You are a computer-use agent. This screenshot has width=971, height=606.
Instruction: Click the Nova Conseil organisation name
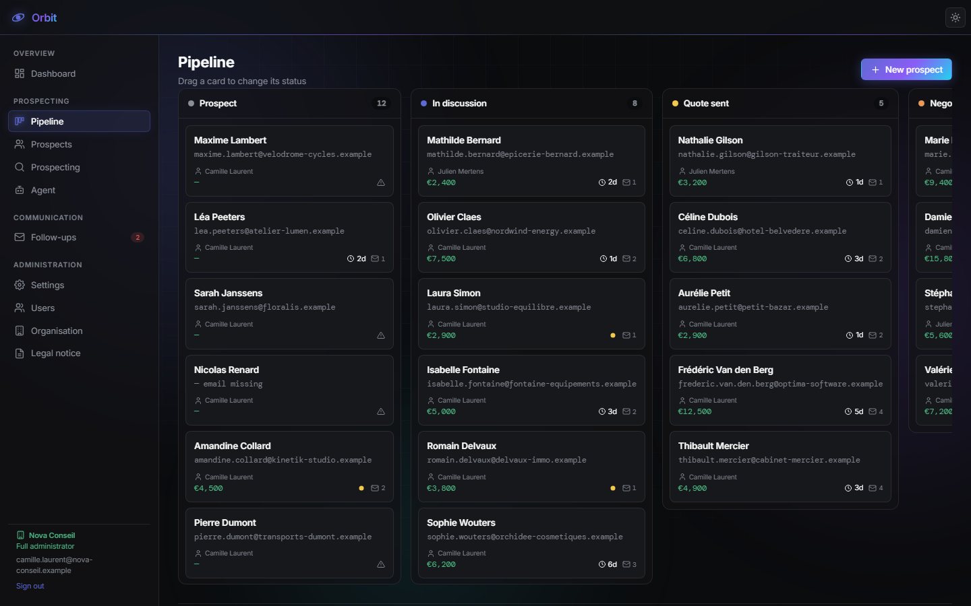(52, 535)
